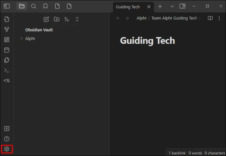
Task: Click the second document tab icon
Action: tap(69, 6)
